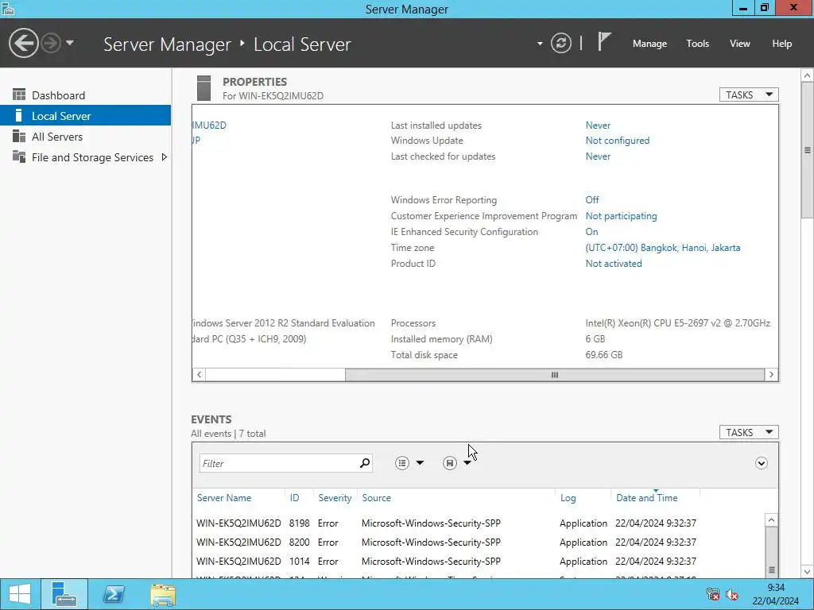Open the notifications flag
Viewport: 814px width, 610px height.
[x=604, y=41]
